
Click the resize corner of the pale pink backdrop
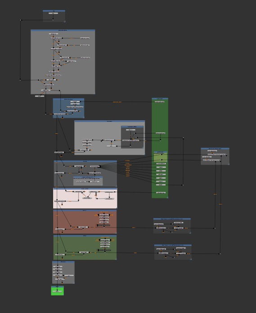(x=116, y=208)
